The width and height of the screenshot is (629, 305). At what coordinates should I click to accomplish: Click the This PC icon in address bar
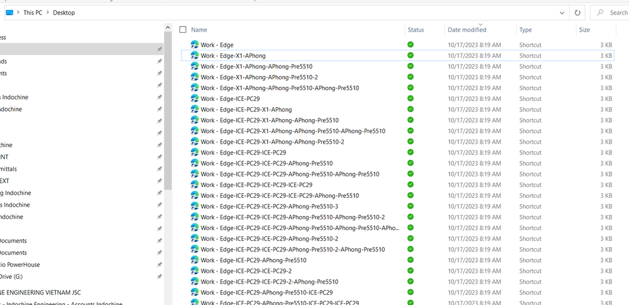pos(9,13)
